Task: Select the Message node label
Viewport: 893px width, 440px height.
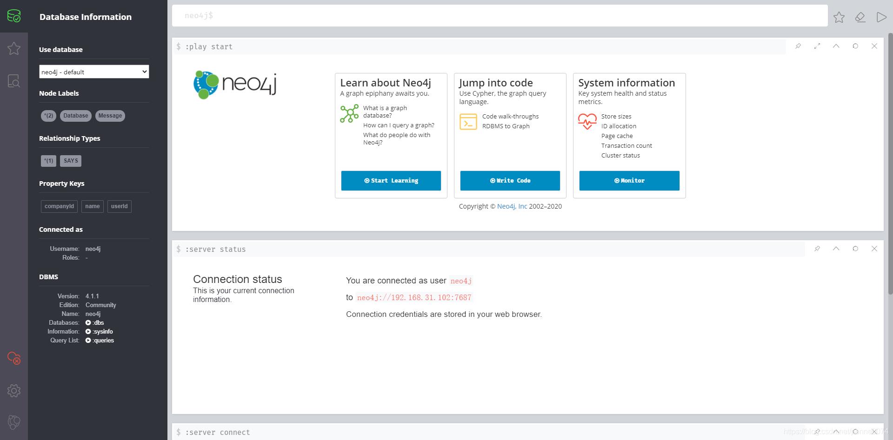Action: pos(110,116)
